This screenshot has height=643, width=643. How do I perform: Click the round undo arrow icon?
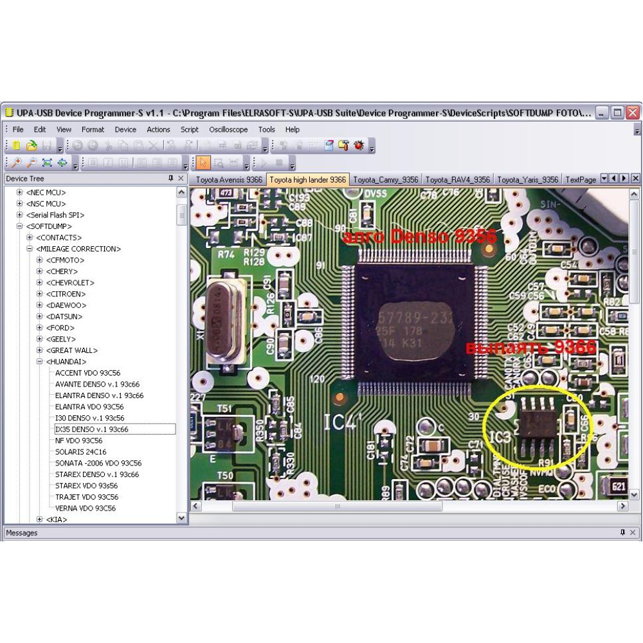tap(78, 145)
